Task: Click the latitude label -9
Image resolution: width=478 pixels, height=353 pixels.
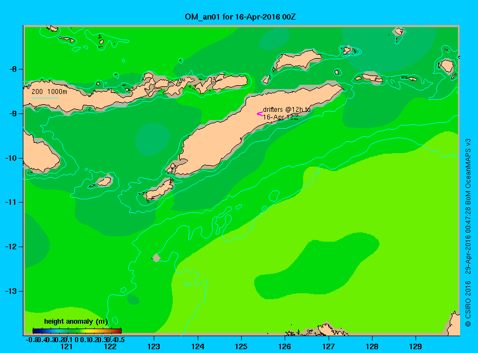Action: pos(12,114)
